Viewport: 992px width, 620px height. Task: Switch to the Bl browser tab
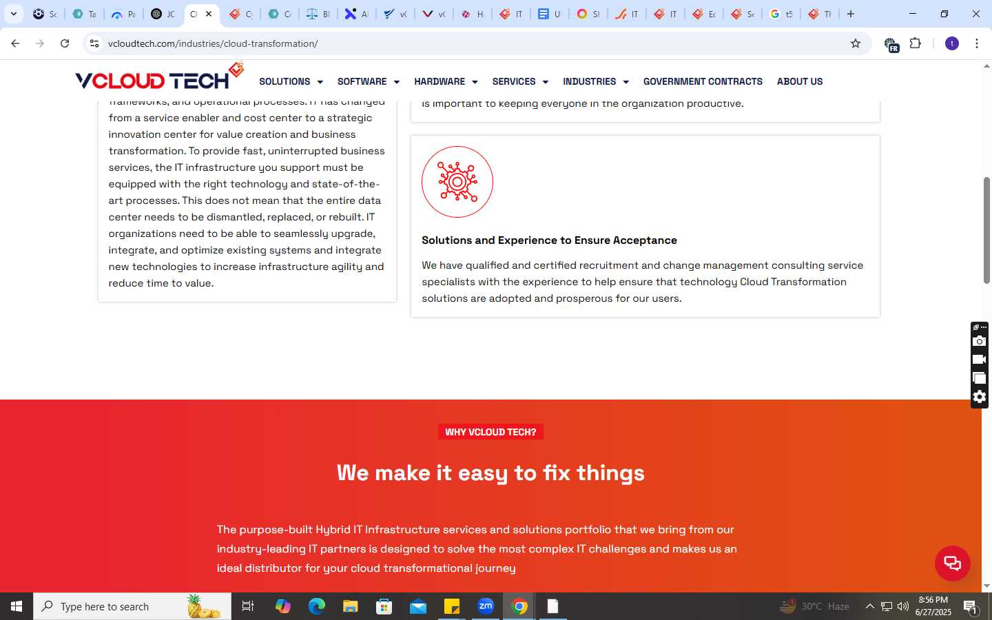pos(318,14)
